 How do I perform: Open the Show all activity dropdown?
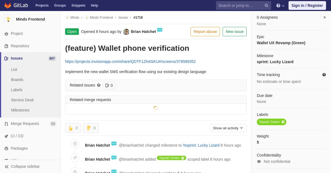click(228, 128)
